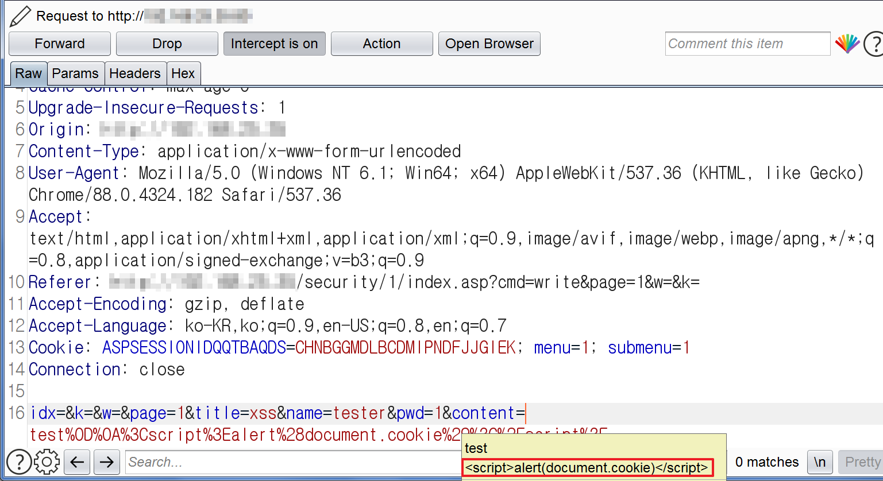Forward the intercepted request

click(60, 44)
